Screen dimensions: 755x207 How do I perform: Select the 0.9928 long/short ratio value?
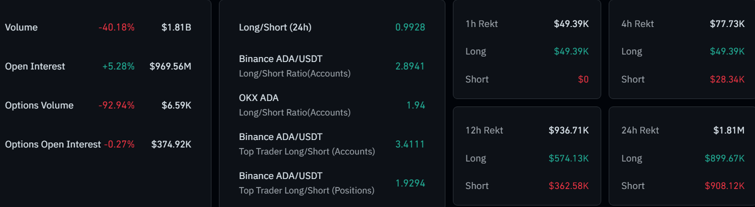pos(410,27)
